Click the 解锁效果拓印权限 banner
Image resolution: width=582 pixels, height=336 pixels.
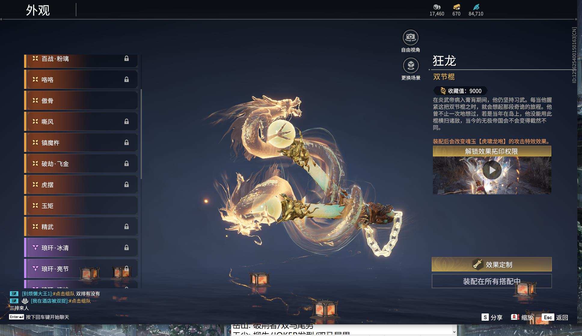click(x=492, y=151)
